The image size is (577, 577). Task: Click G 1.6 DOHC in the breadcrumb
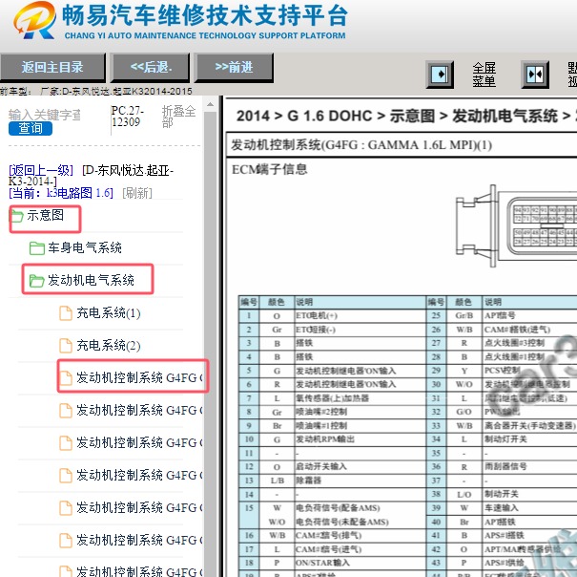(330, 116)
